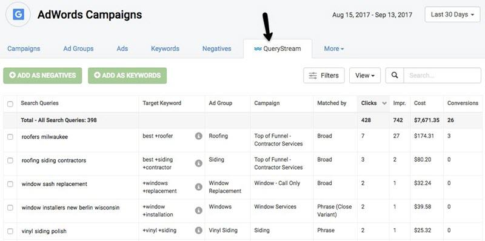Expand the More tab dropdown

(x=334, y=49)
